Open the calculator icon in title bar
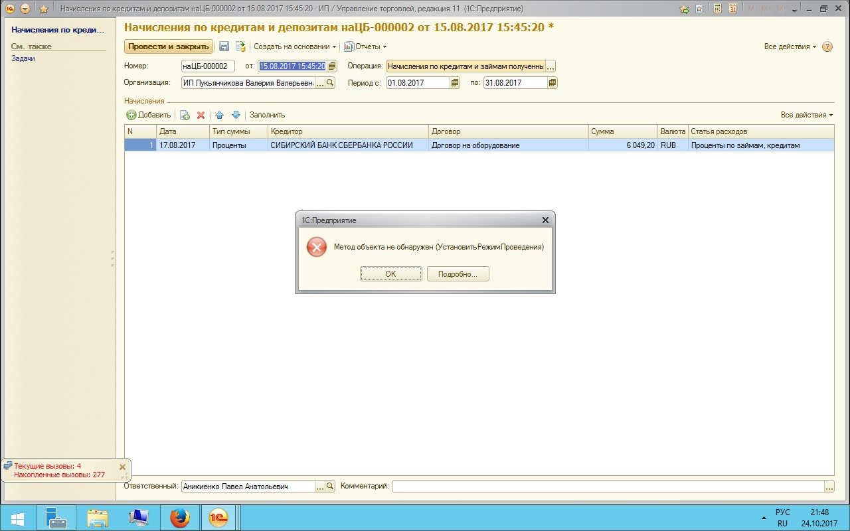This screenshot has height=531, width=850. 717,9
